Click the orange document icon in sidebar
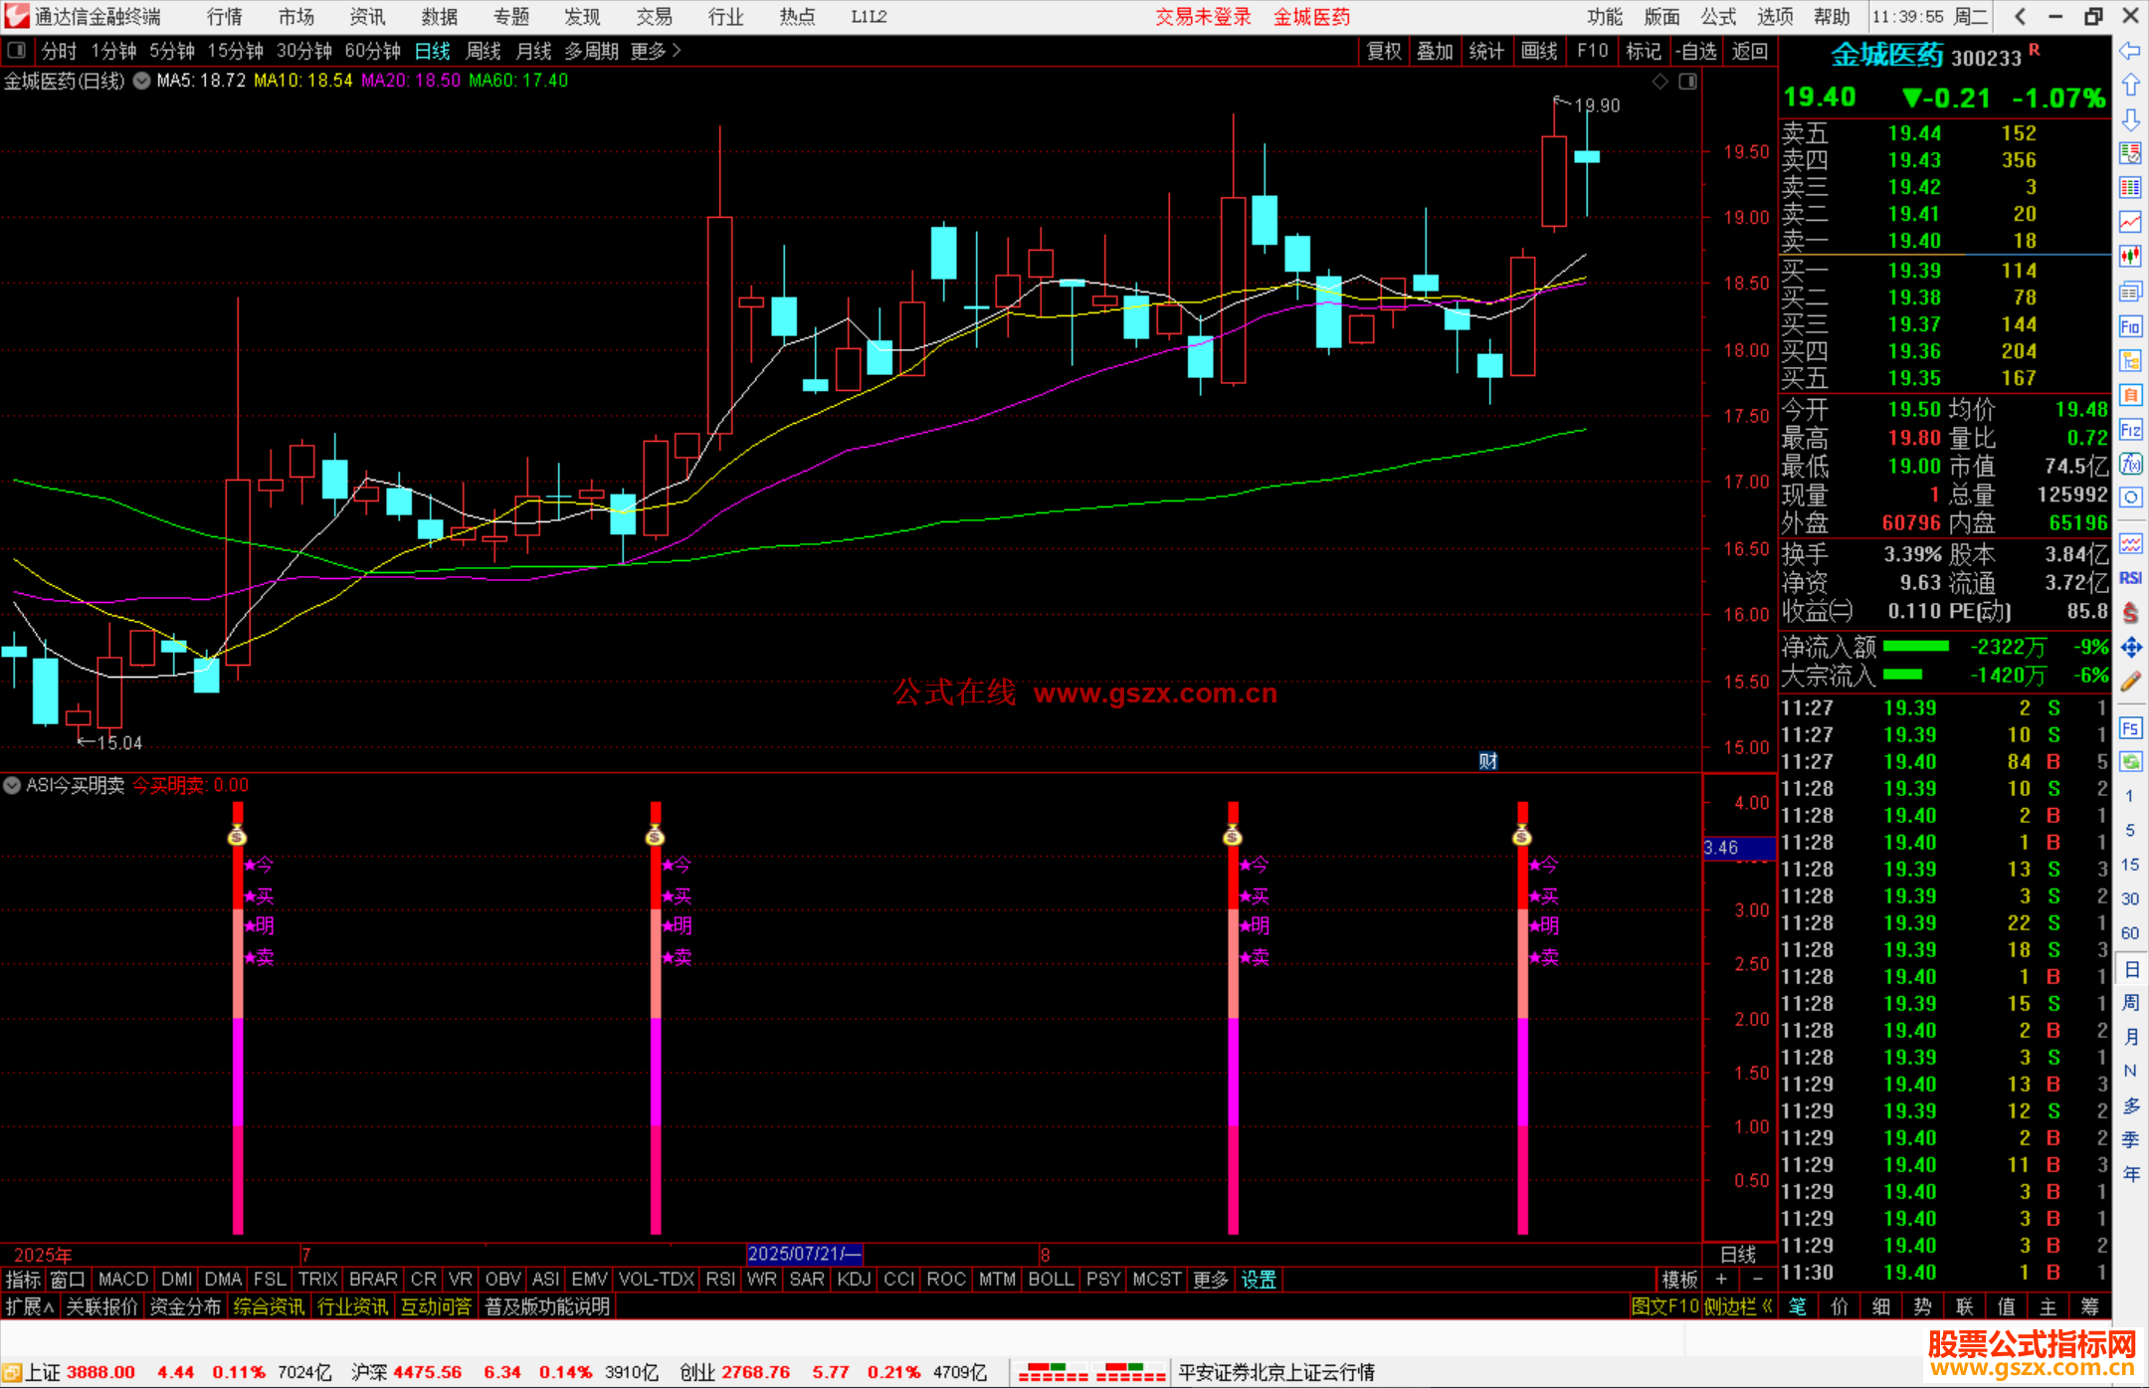This screenshot has width=2149, height=1388. pyautogui.click(x=2130, y=395)
